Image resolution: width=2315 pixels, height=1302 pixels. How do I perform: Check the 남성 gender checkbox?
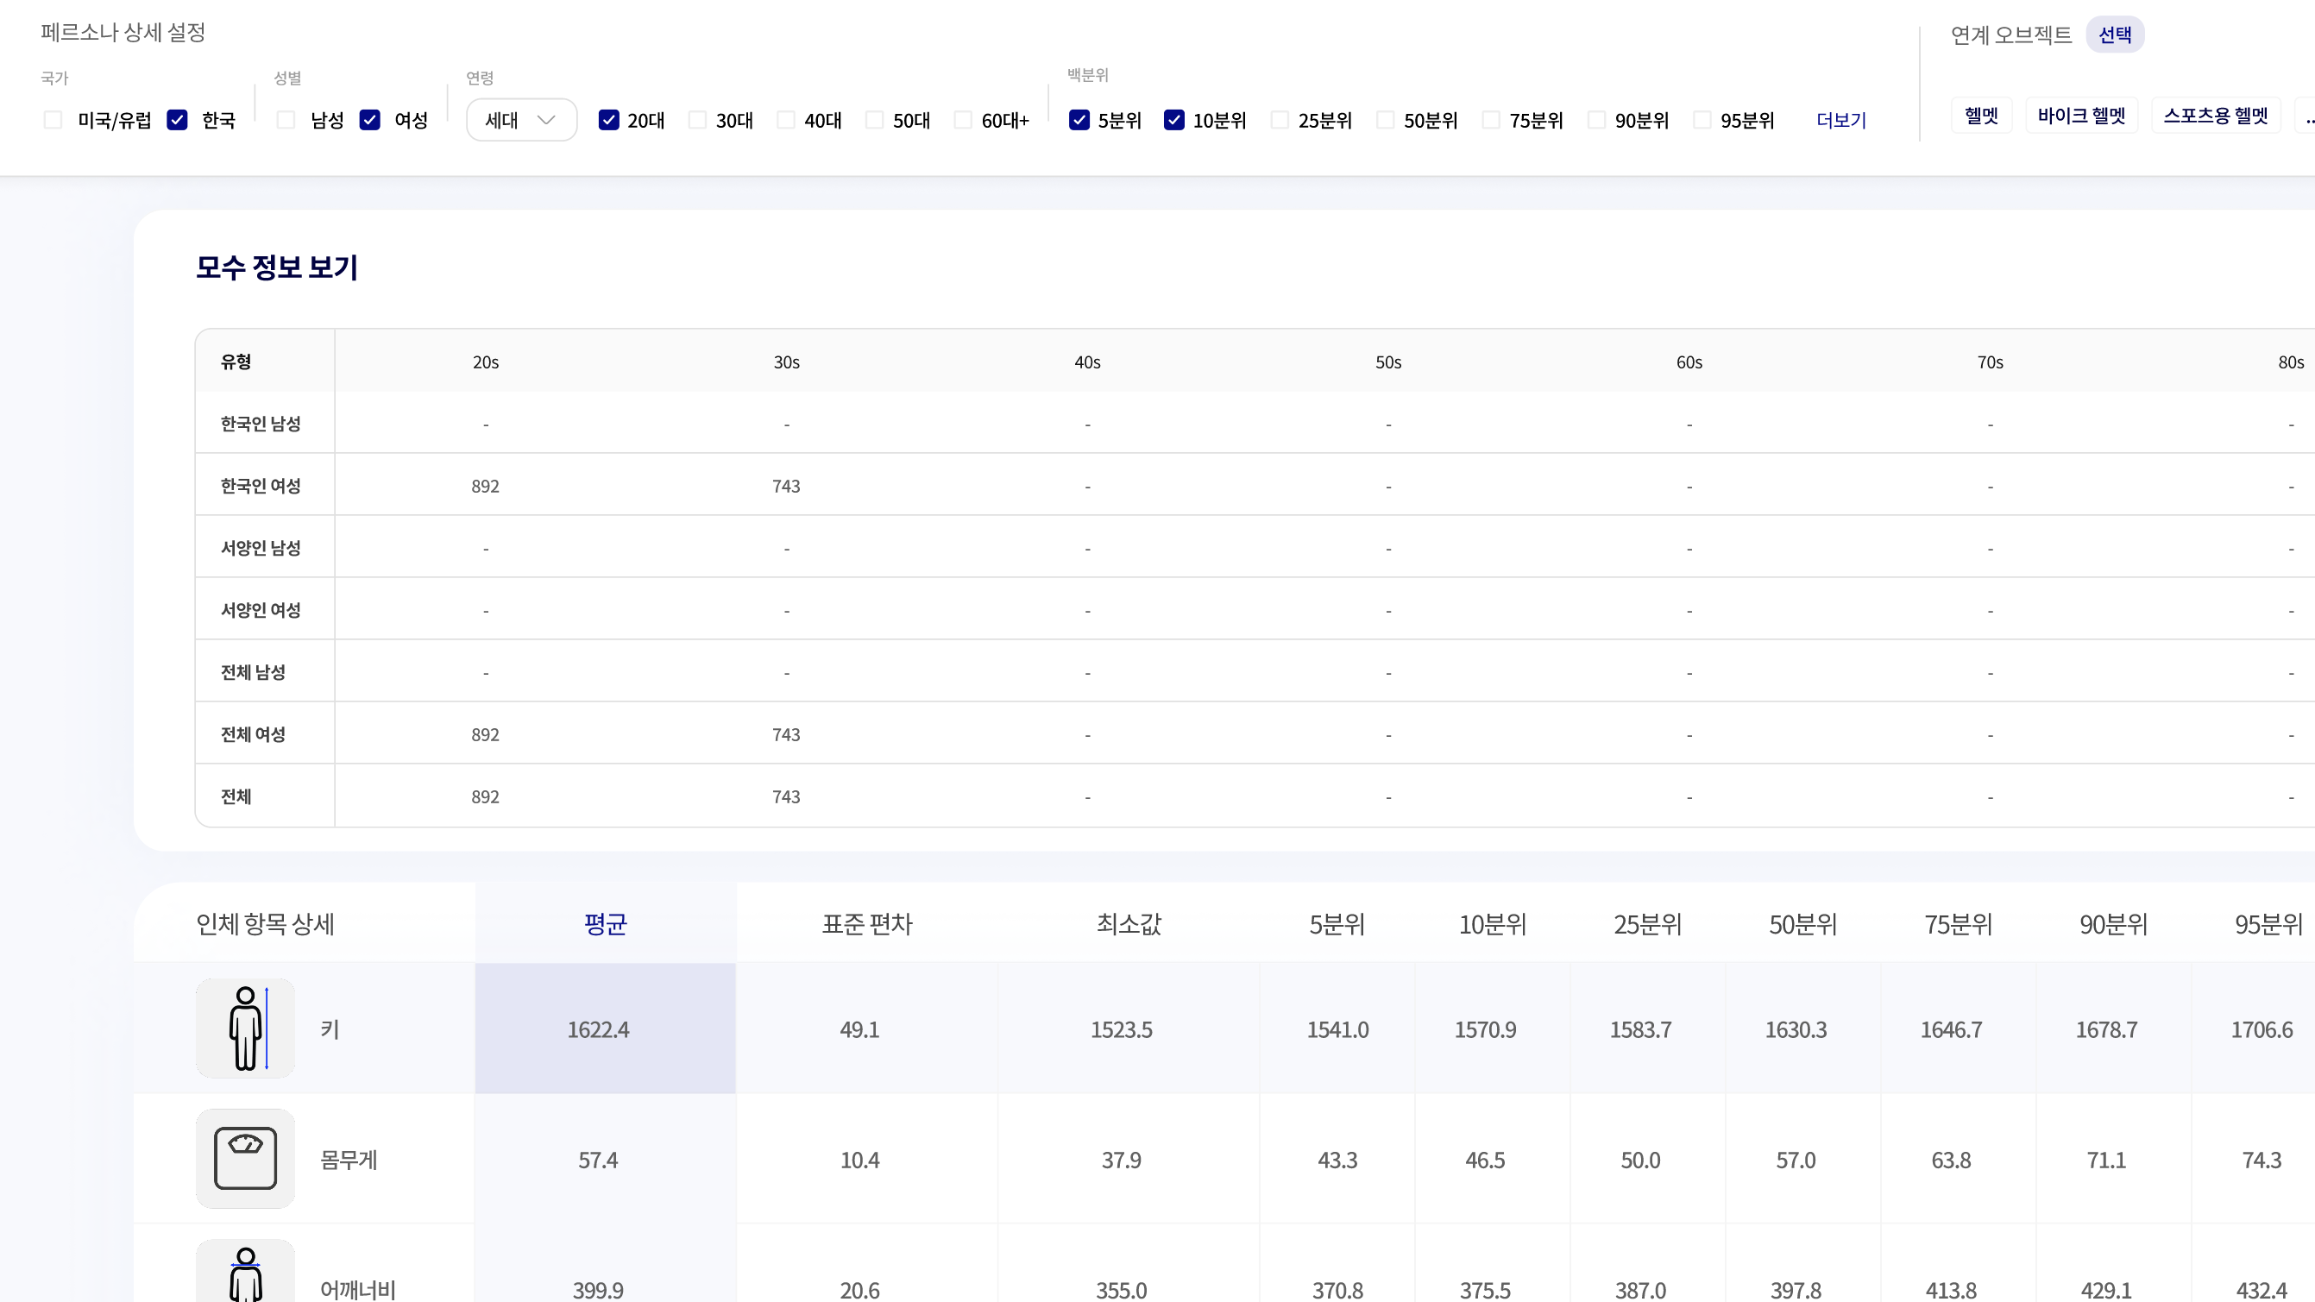pos(286,120)
